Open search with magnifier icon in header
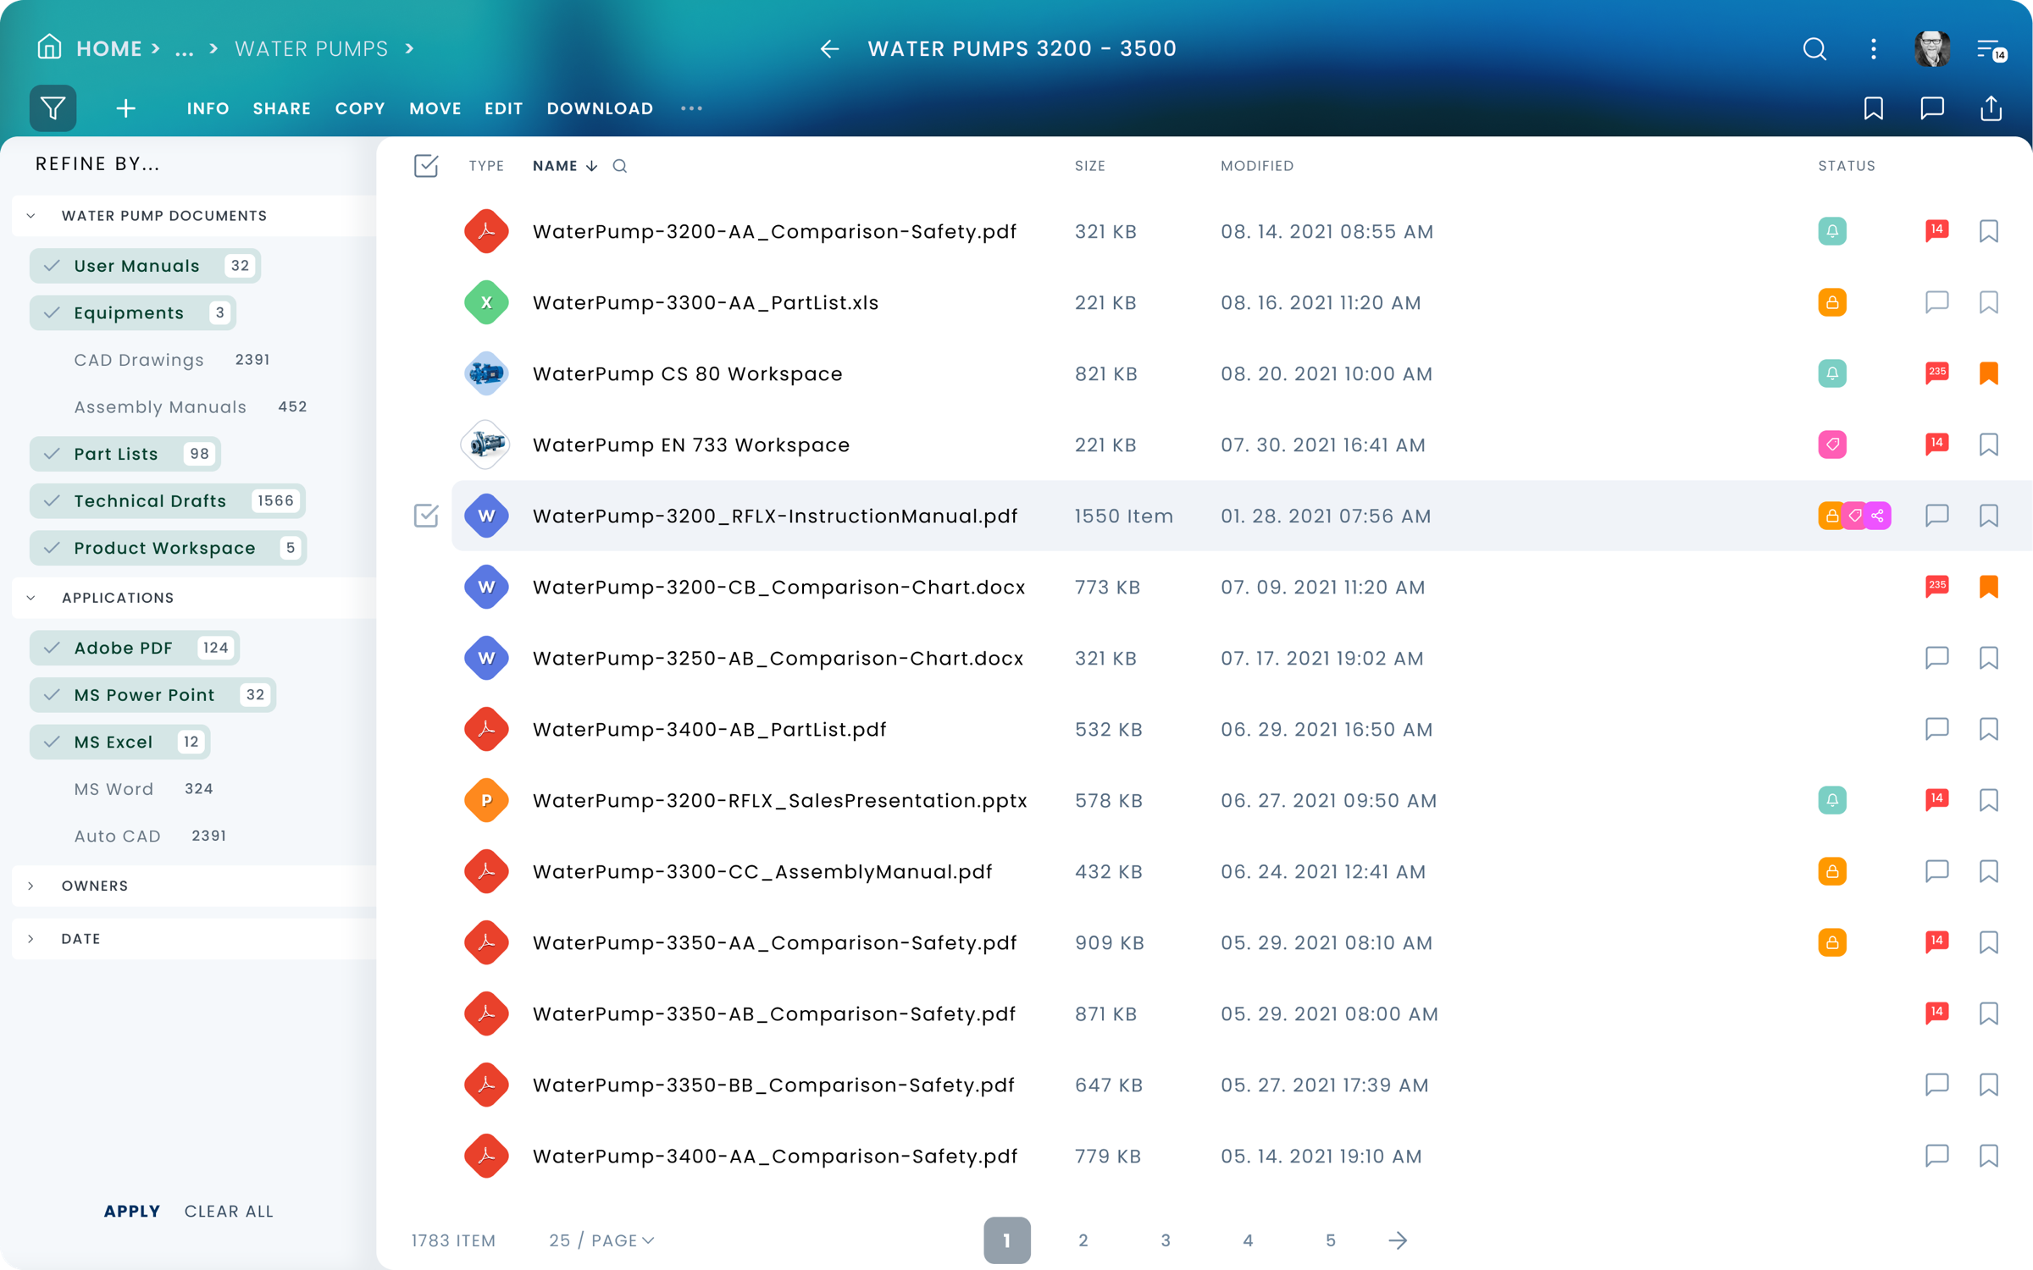2033x1270 pixels. pos(1814,49)
